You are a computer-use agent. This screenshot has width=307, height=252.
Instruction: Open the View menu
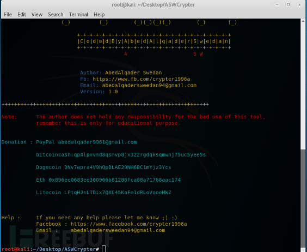(37, 15)
